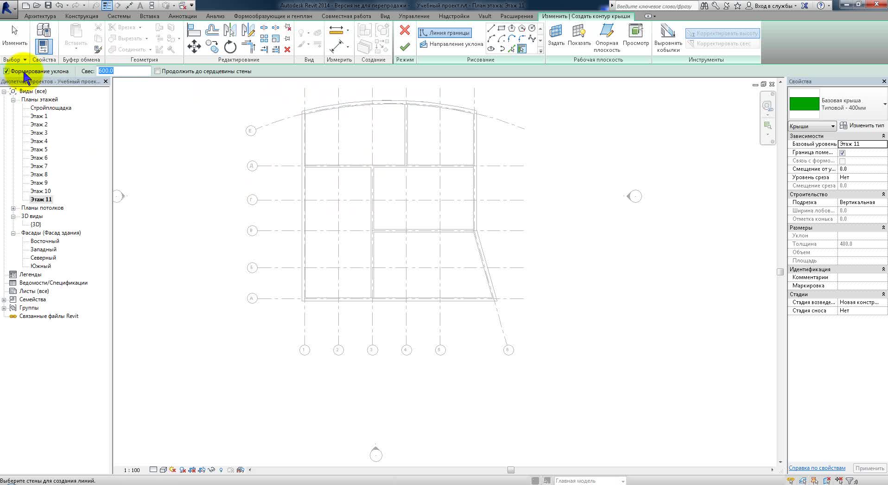Click Линия границы button
This screenshot has width=888, height=485.
[x=445, y=33]
